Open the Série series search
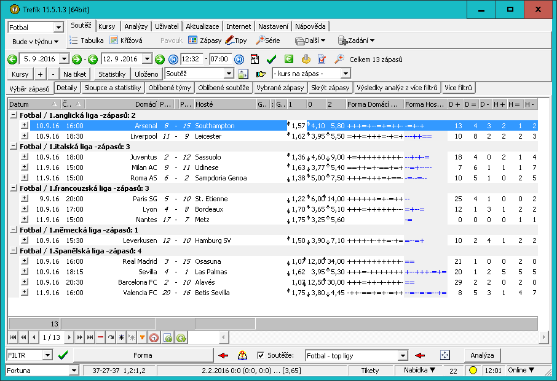Screen dimensions: 557x381 click(268, 40)
